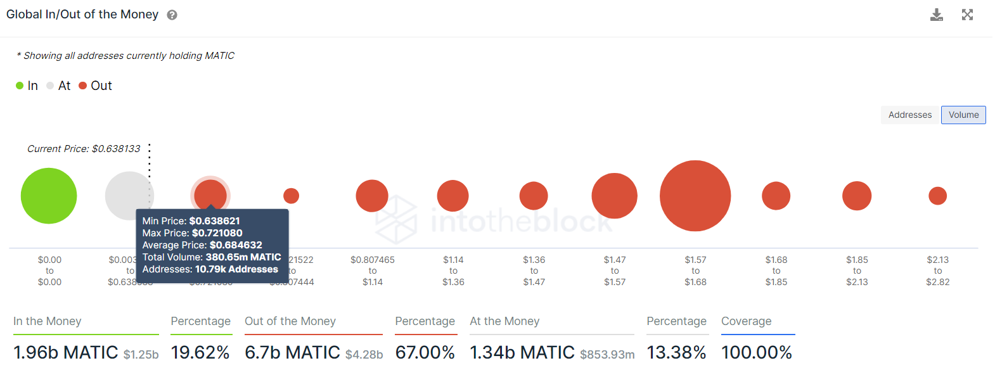The height and width of the screenshot is (389, 995).
Task: Open the help question mark icon
Action: 172,15
